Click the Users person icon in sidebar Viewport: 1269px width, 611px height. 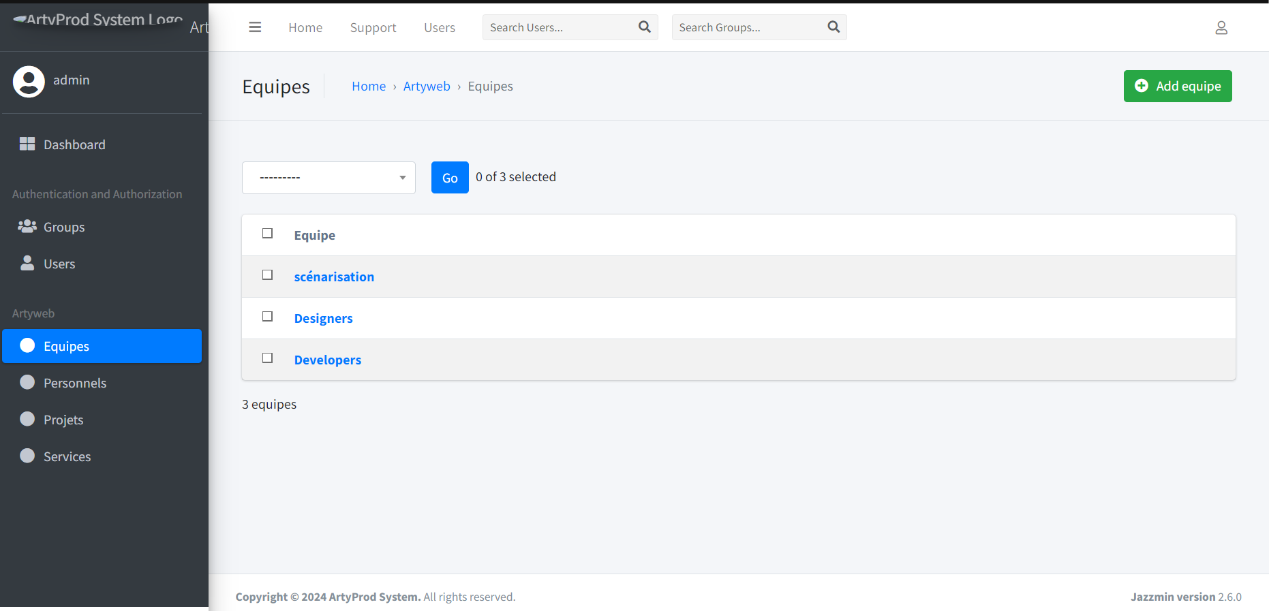click(27, 263)
